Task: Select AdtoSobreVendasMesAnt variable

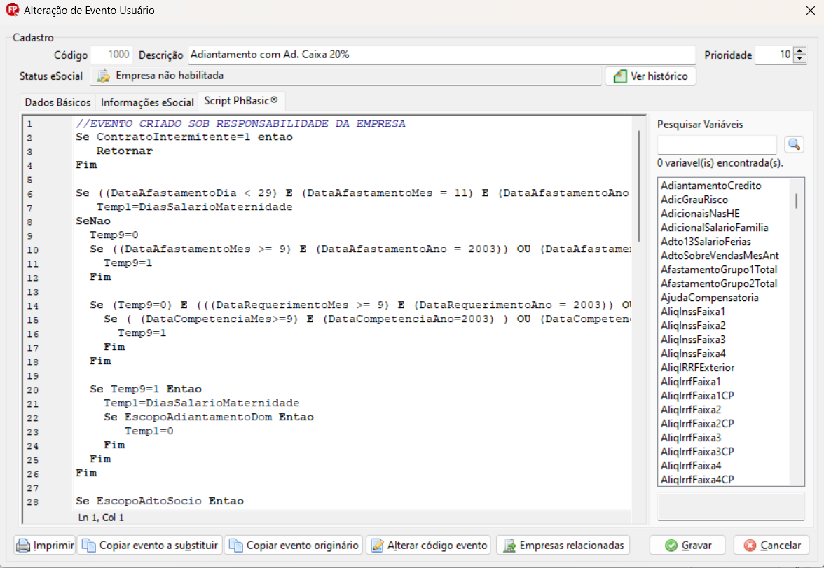Action: 720,256
